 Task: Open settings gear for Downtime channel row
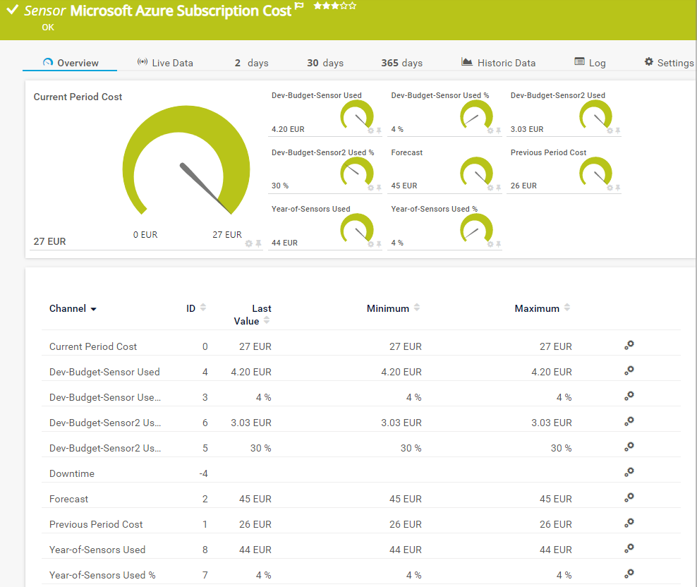tap(629, 472)
